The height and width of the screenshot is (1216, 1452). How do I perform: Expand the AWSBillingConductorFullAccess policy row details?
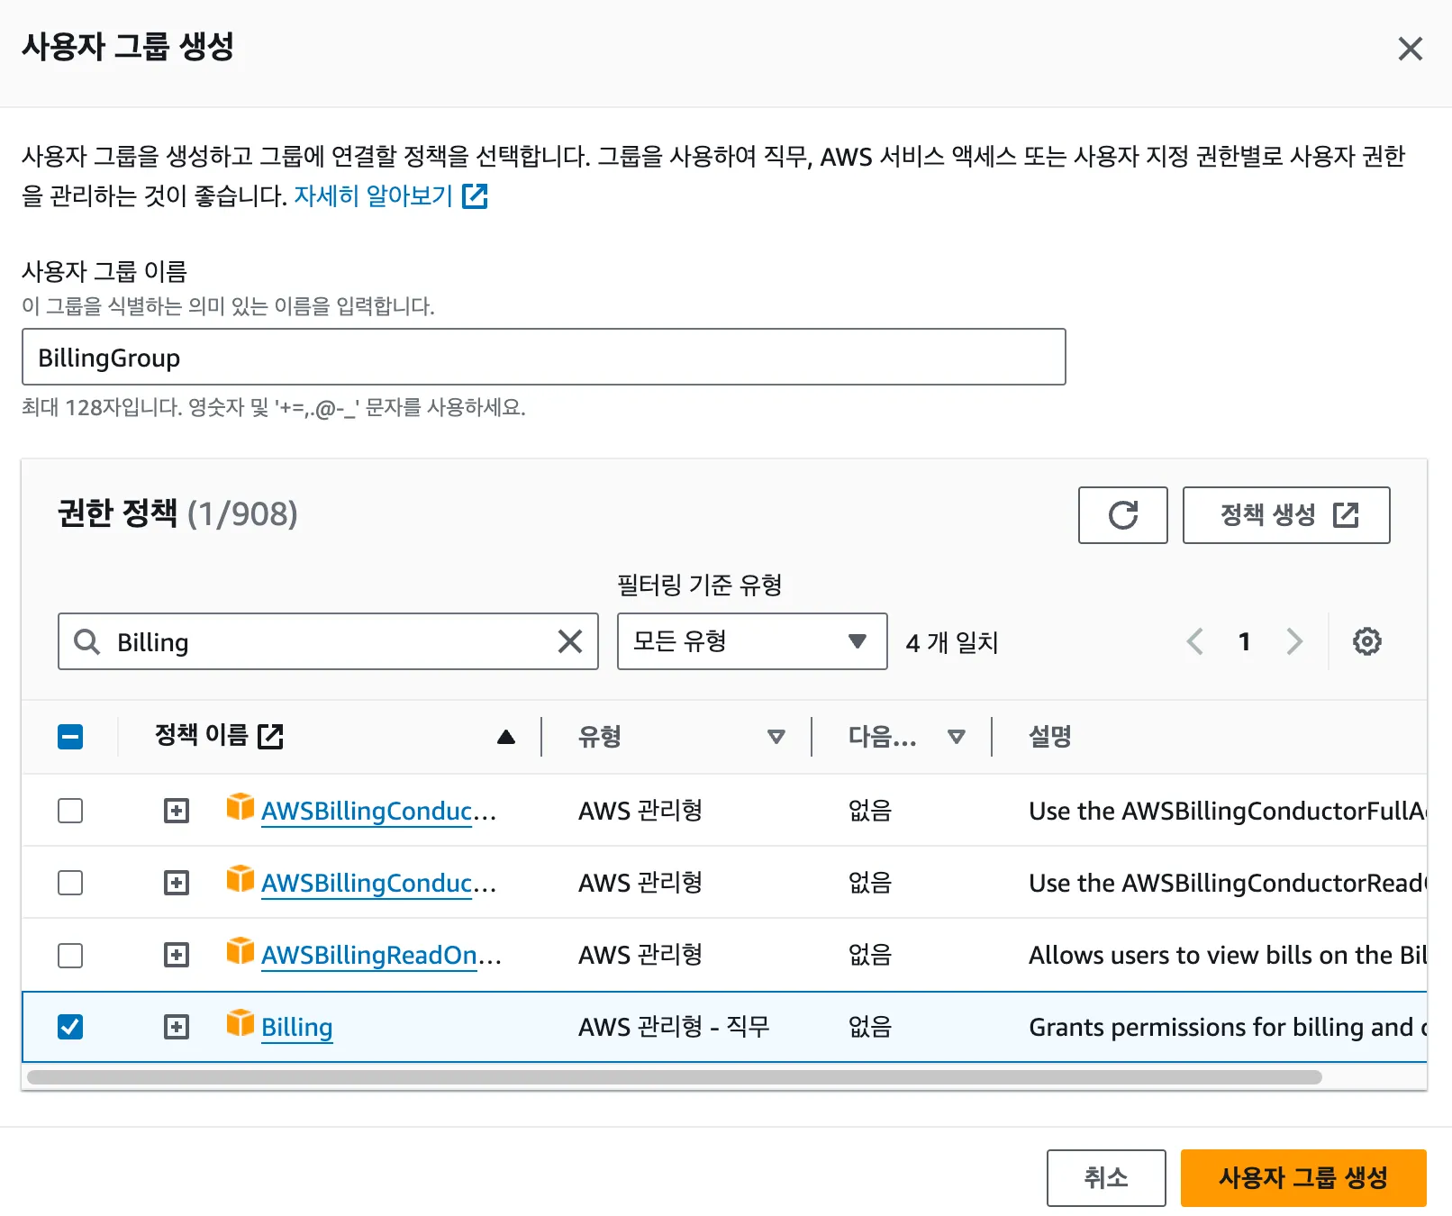(177, 811)
